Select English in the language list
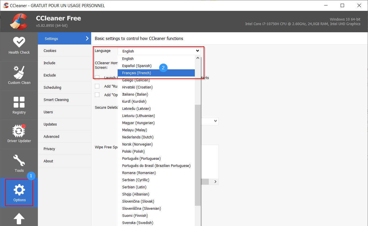 coord(156,59)
